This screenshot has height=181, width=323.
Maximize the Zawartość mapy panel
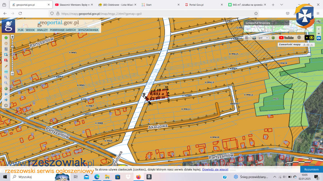(x=308, y=45)
